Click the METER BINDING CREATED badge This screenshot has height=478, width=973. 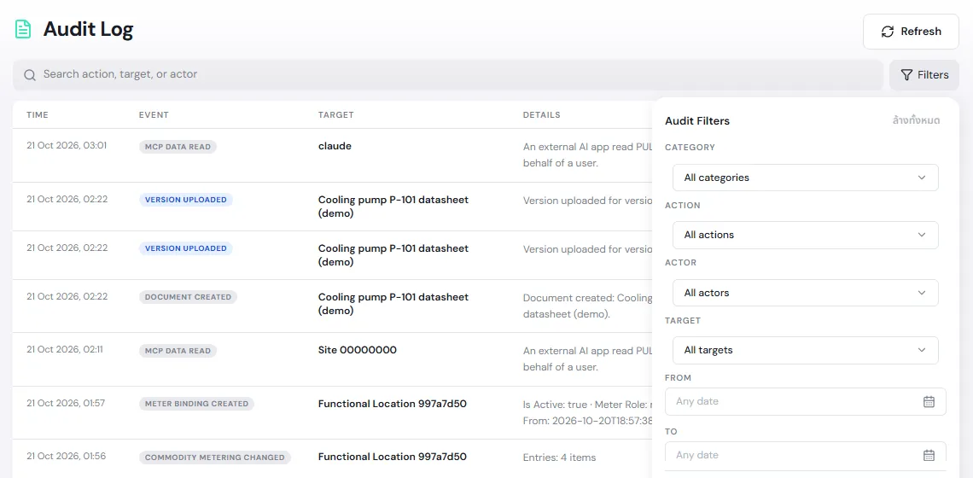[x=196, y=404]
